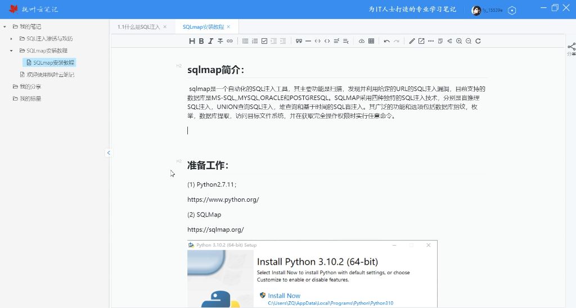The height and width of the screenshot is (308, 576).
Task: Open the https://sqlmap.org/ link
Action: [x=215, y=230]
